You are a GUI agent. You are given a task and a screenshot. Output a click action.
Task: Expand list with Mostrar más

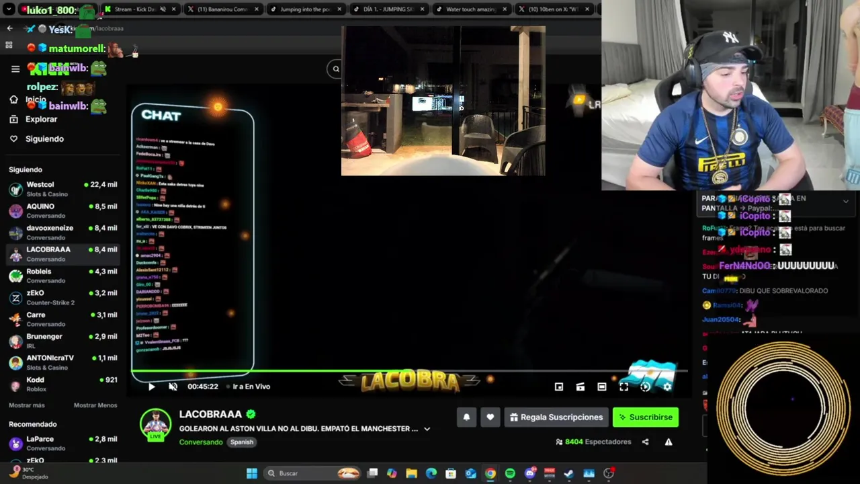click(x=27, y=405)
